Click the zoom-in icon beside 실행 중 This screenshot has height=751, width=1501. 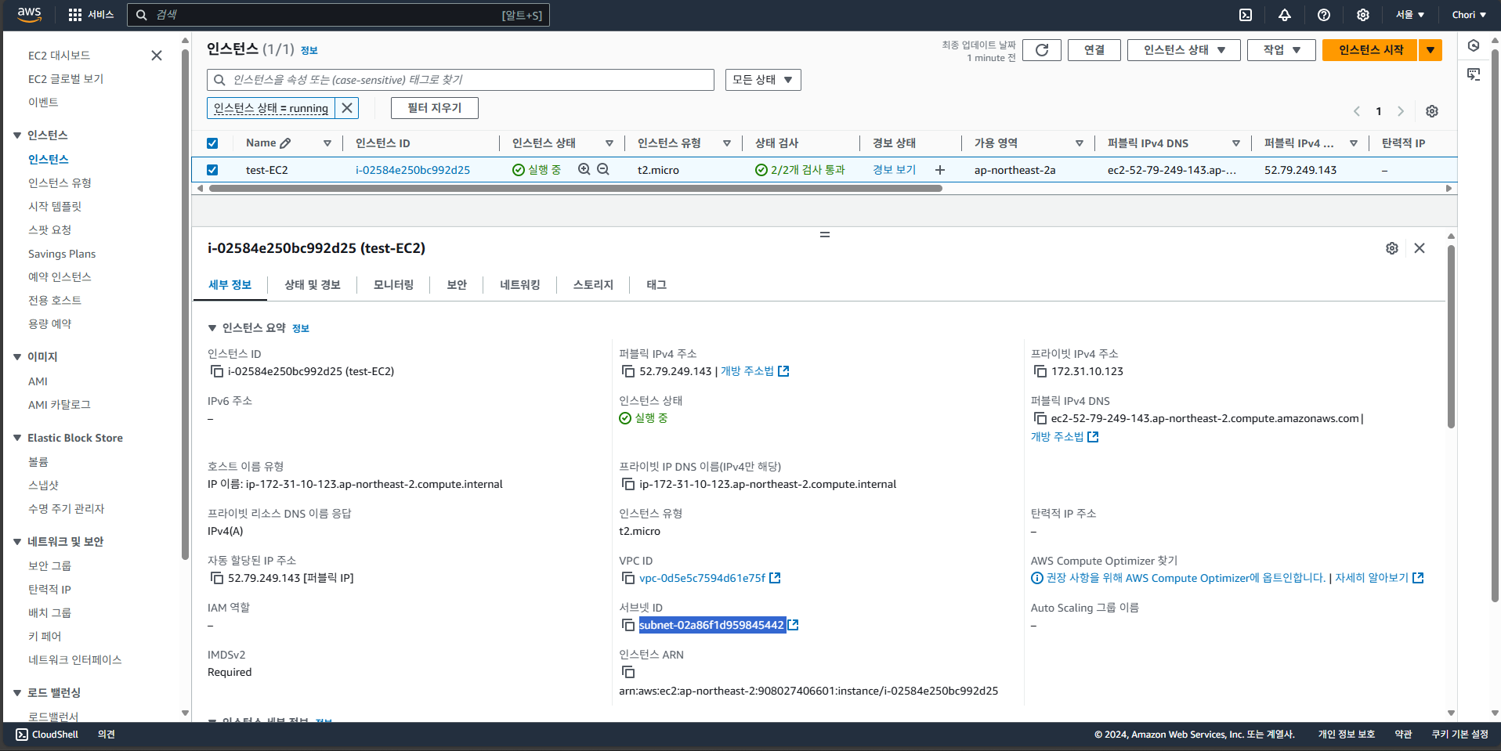[x=584, y=169]
